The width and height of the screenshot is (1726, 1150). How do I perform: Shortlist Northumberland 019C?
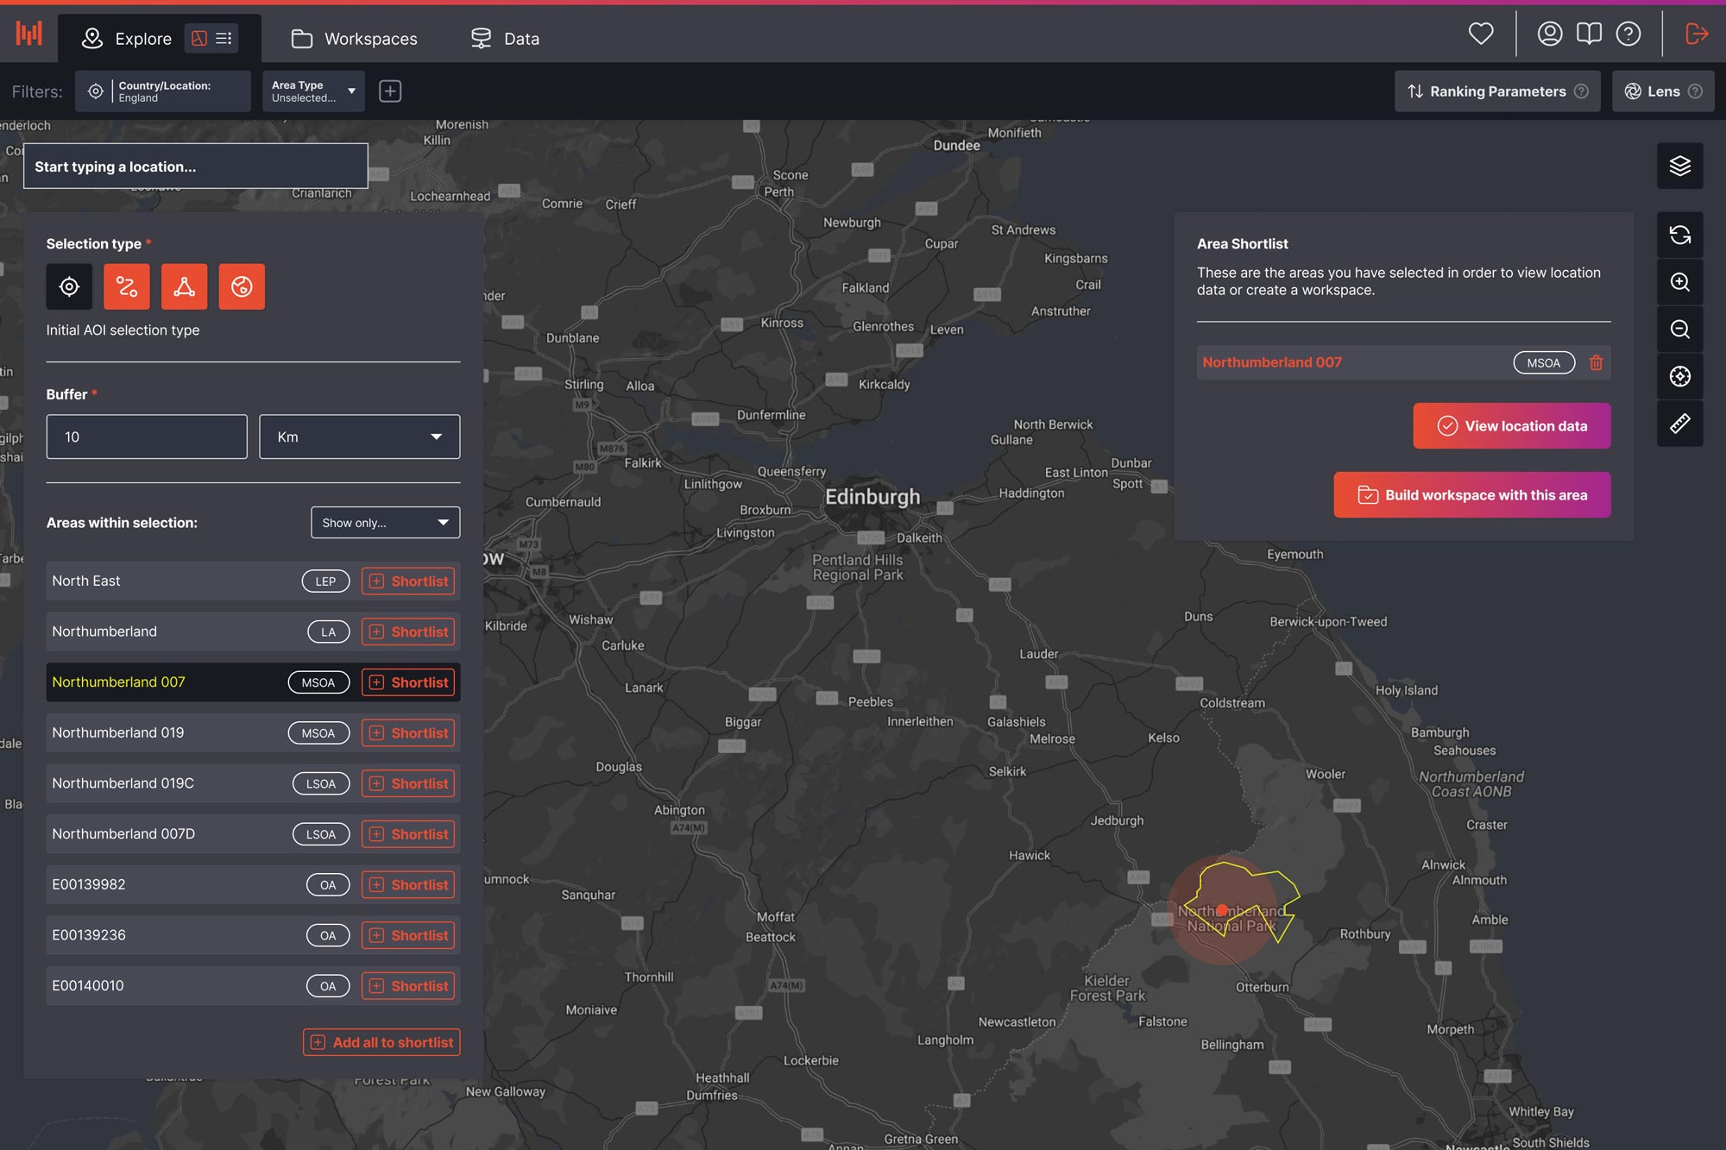pyautogui.click(x=410, y=783)
